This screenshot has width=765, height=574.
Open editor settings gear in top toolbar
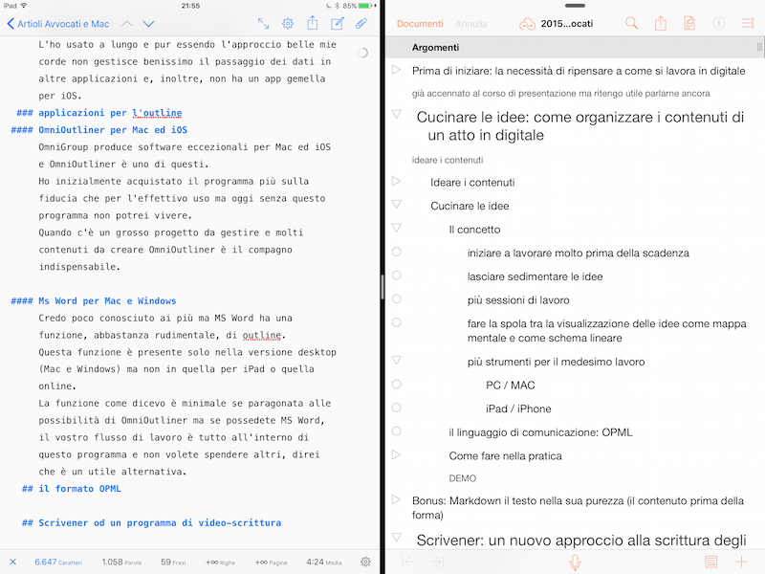click(x=288, y=23)
